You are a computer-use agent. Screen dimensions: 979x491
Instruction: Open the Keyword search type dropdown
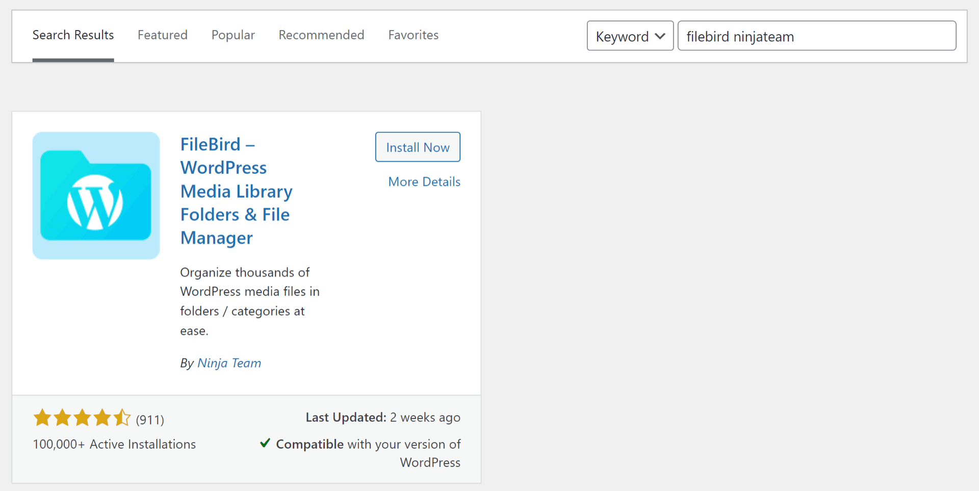click(x=630, y=36)
